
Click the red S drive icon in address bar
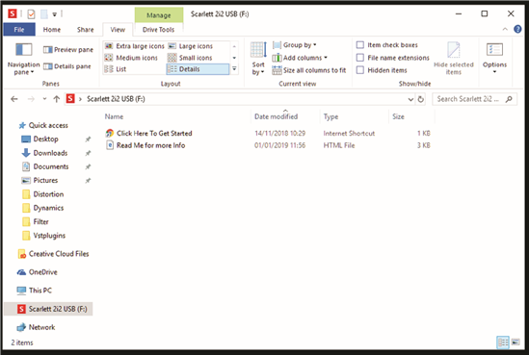(70, 99)
